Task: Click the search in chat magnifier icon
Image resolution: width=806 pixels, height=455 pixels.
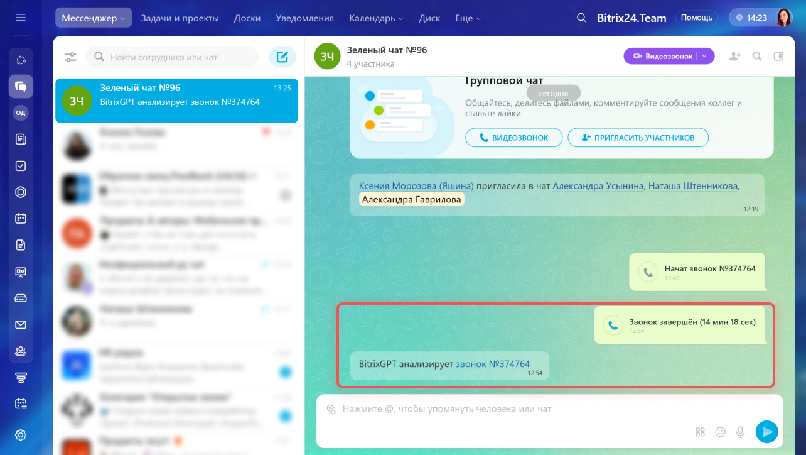Action: pos(757,56)
